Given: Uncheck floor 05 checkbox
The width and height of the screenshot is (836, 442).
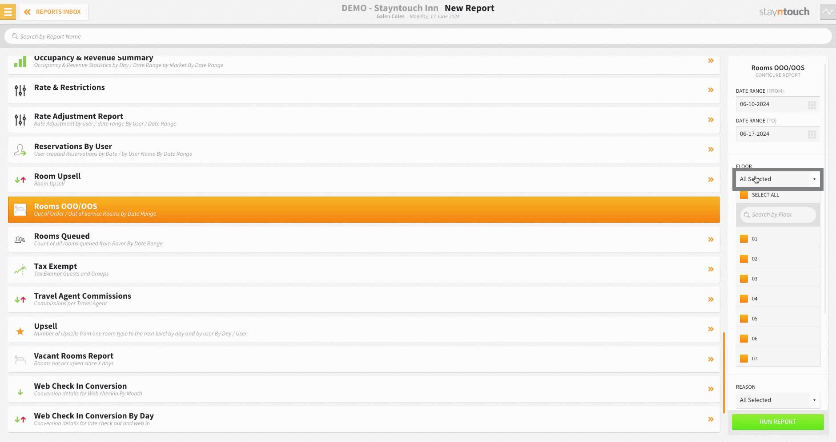Looking at the screenshot, I should [x=744, y=319].
